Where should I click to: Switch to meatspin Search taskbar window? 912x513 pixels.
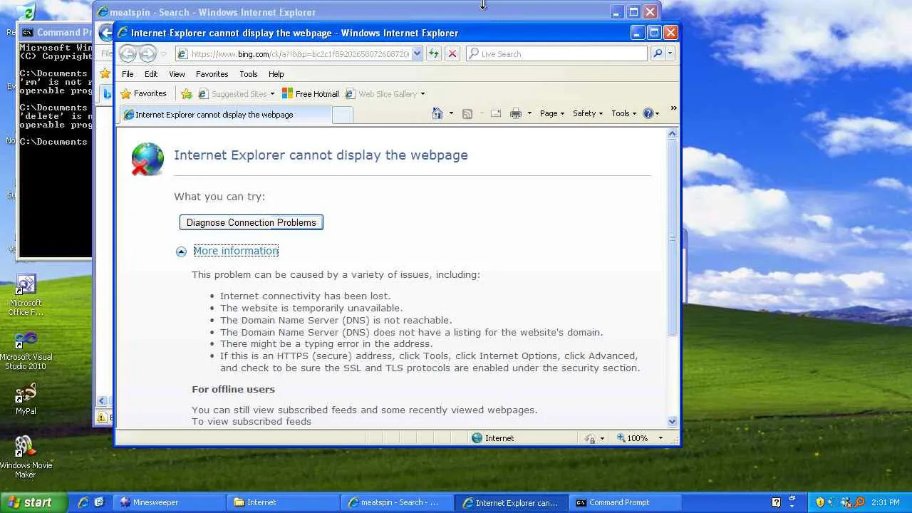point(398,502)
